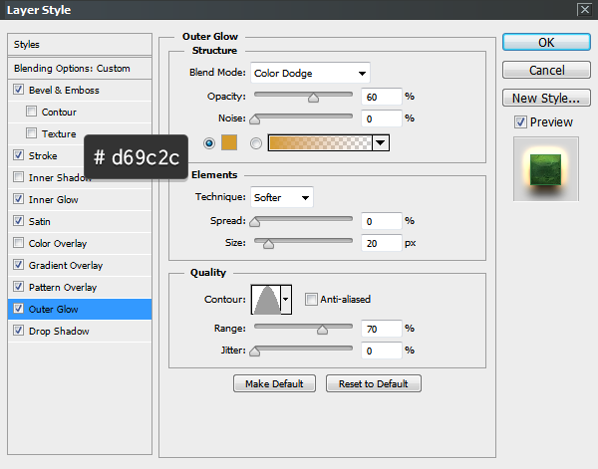
Task: Uncheck the Drop Shadow effect
Action: tap(20, 332)
